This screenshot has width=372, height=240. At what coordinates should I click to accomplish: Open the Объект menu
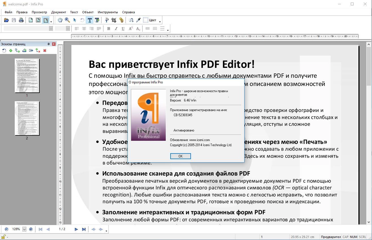click(x=88, y=12)
